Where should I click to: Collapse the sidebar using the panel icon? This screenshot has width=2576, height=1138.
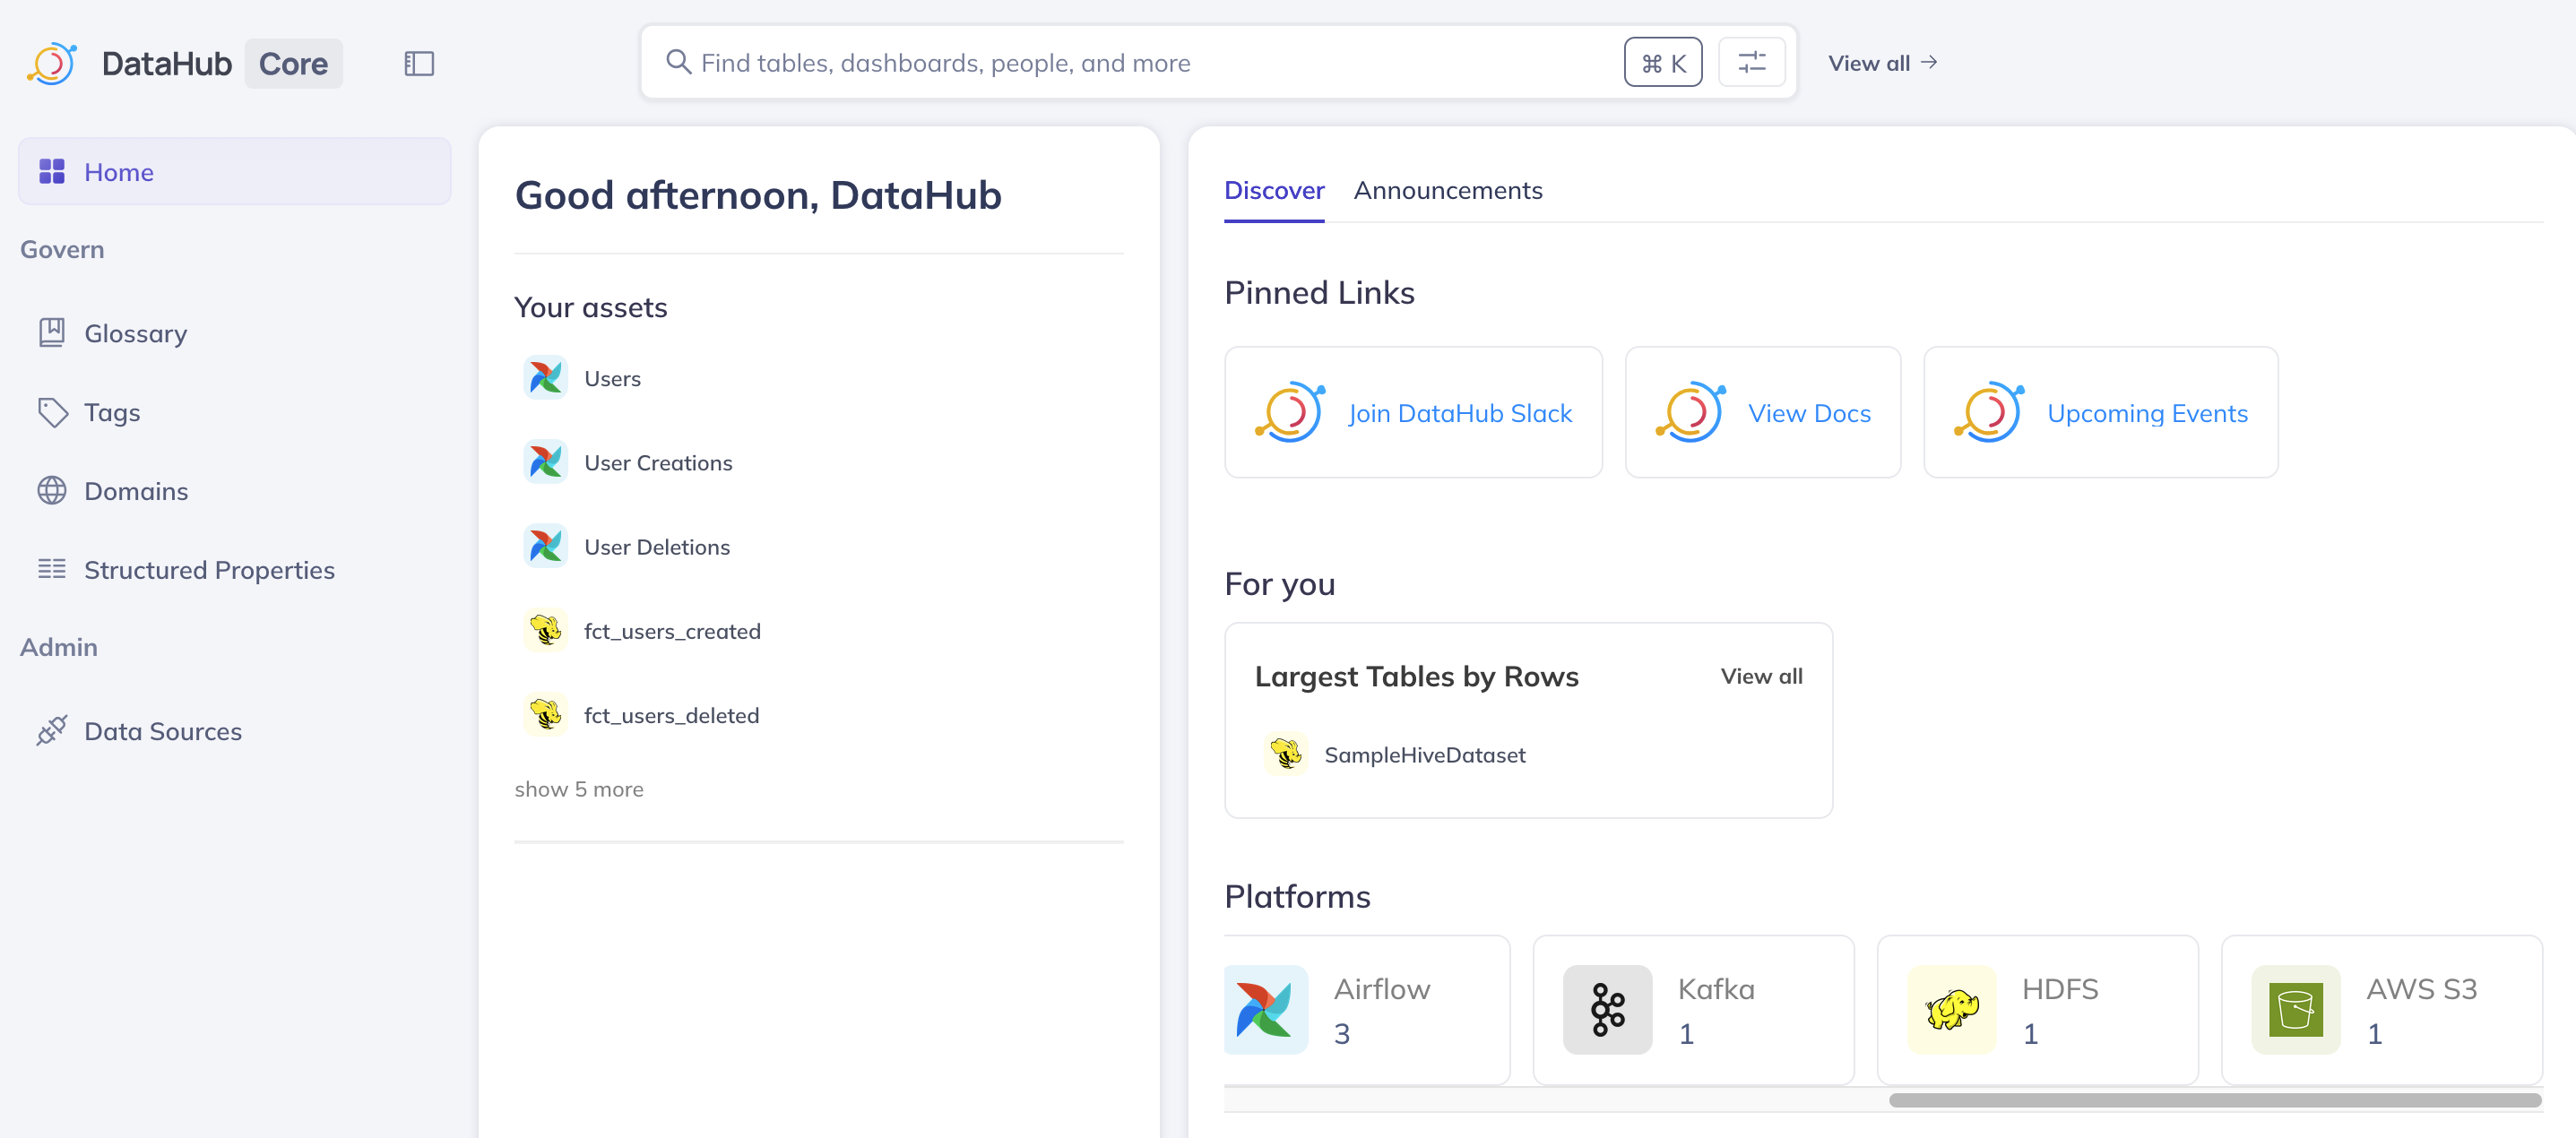(419, 63)
